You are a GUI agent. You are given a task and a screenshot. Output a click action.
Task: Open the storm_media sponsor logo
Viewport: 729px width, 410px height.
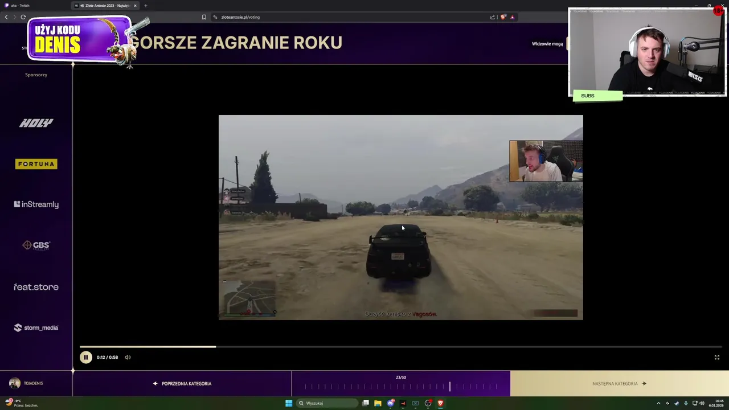(36, 327)
